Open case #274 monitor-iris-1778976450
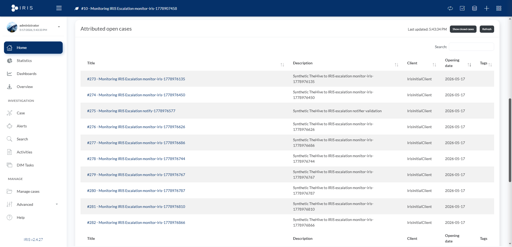The height and width of the screenshot is (247, 512). pos(136,95)
